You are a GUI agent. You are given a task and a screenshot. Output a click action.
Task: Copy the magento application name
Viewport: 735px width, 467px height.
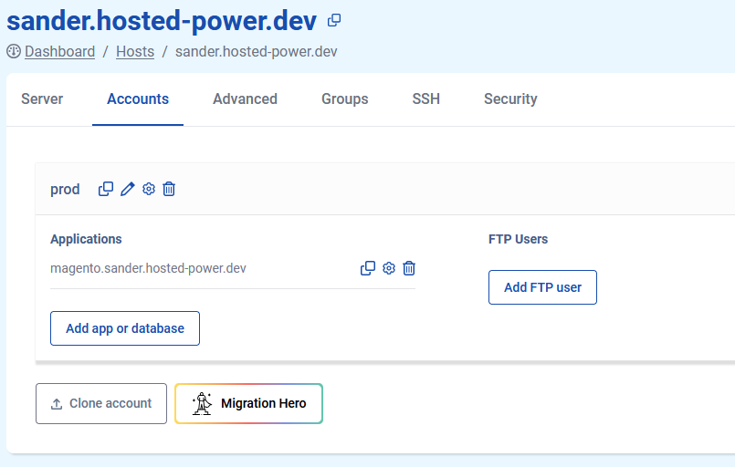(x=368, y=268)
